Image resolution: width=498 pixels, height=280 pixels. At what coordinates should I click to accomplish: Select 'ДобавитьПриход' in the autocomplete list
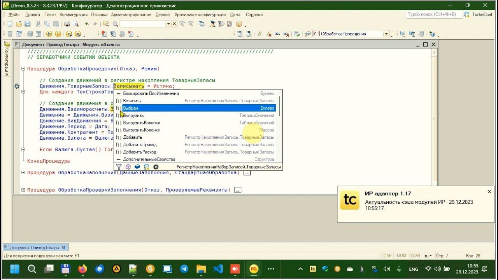(x=196, y=145)
